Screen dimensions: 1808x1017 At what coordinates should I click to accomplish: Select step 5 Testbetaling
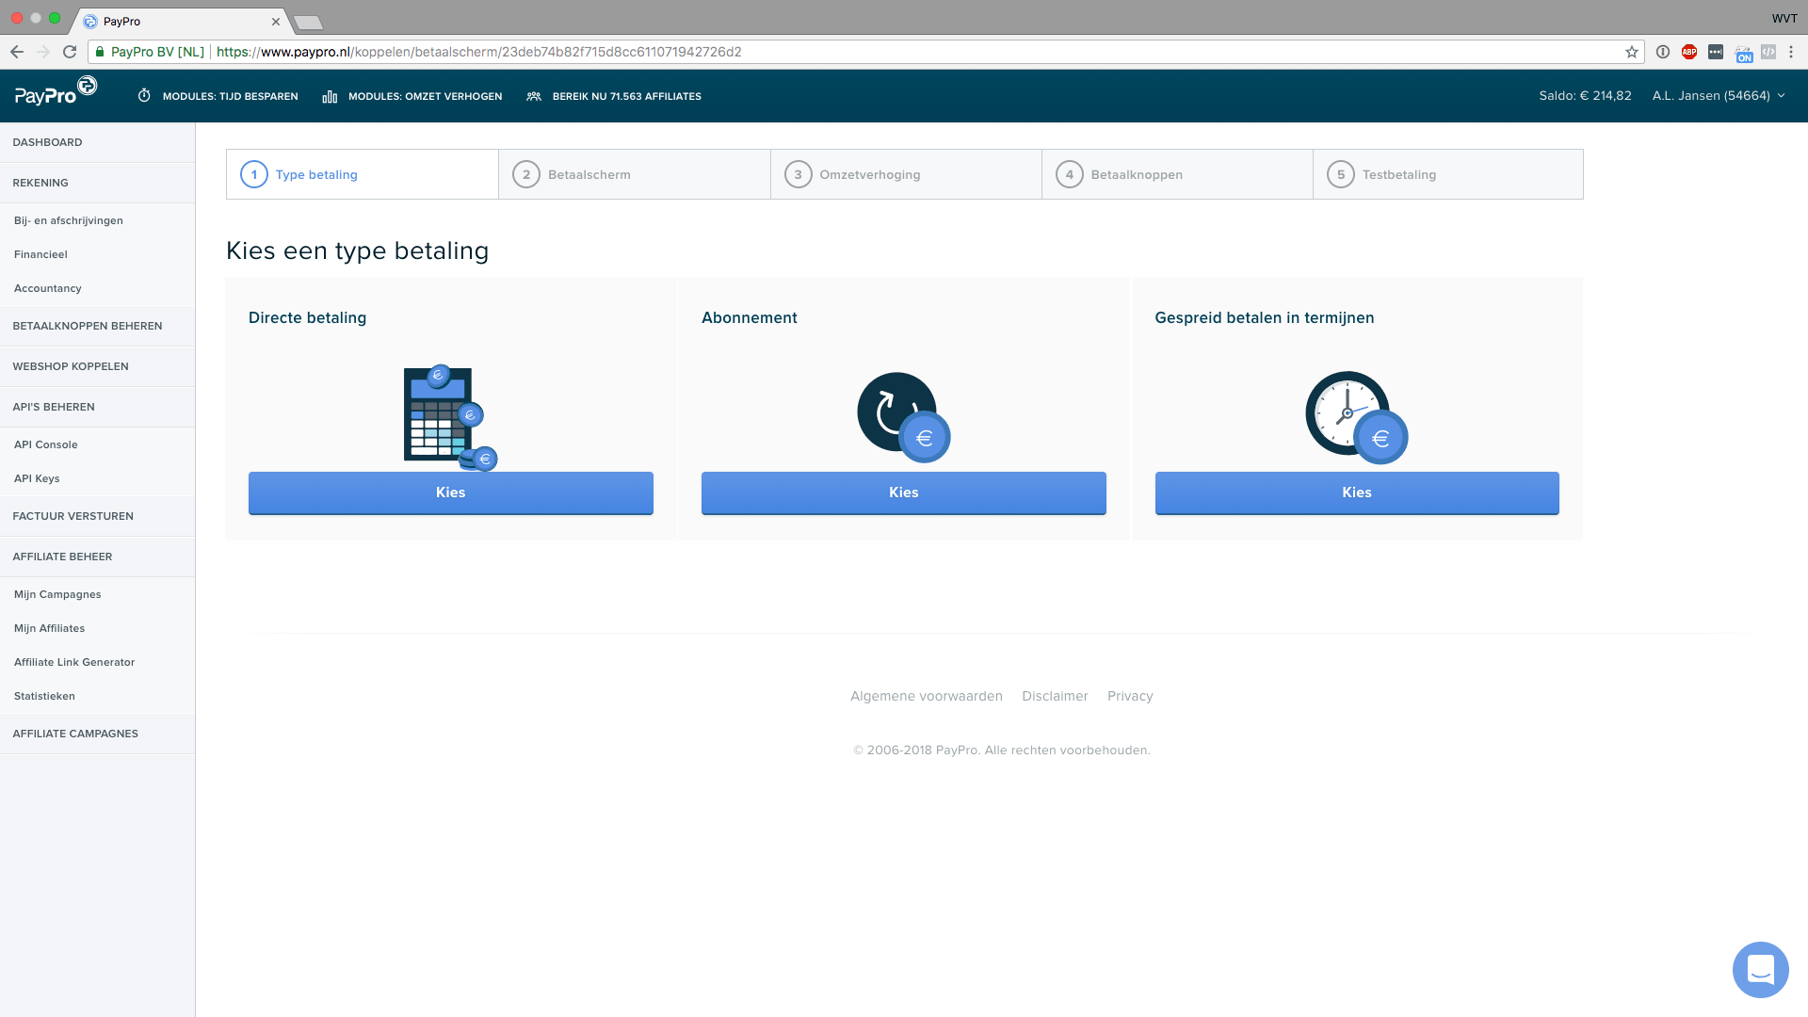click(1448, 174)
